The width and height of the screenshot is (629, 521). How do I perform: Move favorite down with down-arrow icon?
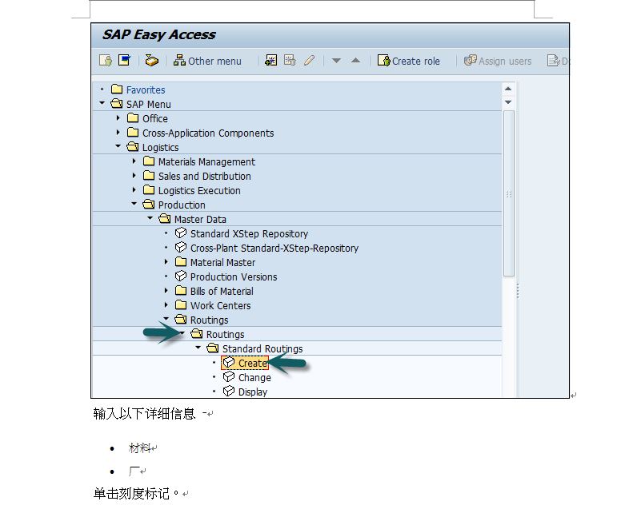(336, 61)
